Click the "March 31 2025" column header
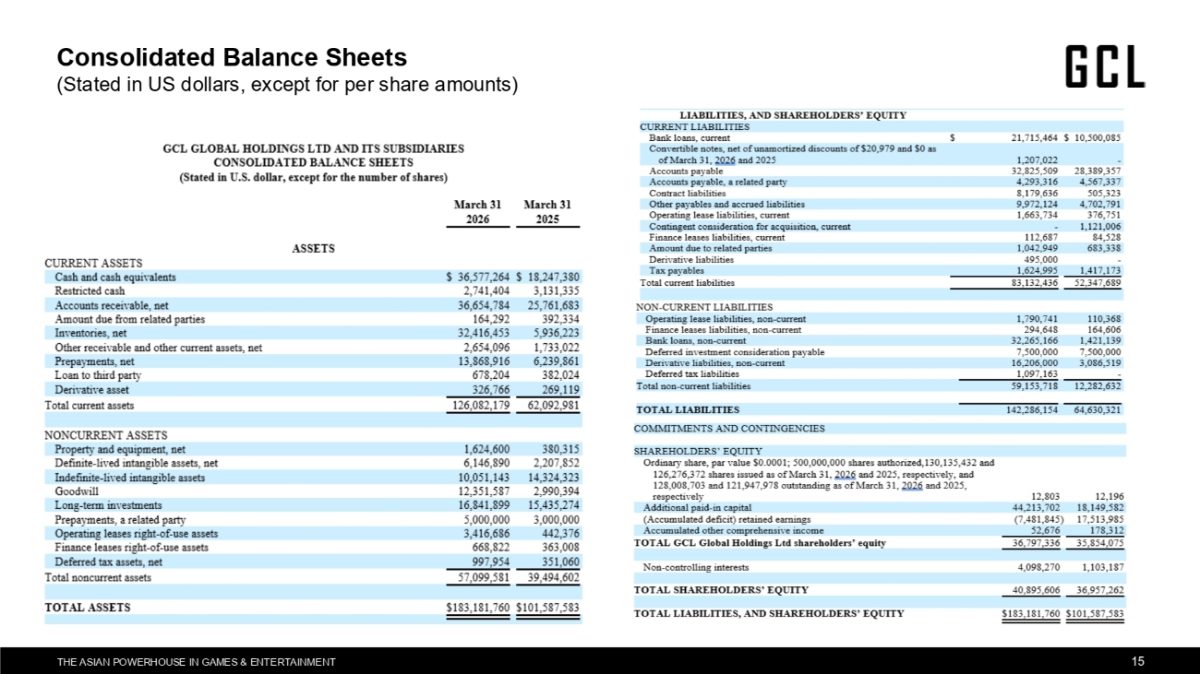Screen dimensions: 1200x674 pos(547,212)
